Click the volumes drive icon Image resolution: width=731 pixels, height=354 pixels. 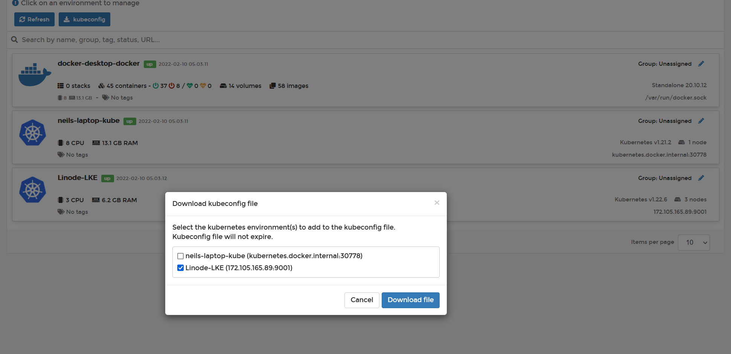tap(223, 86)
